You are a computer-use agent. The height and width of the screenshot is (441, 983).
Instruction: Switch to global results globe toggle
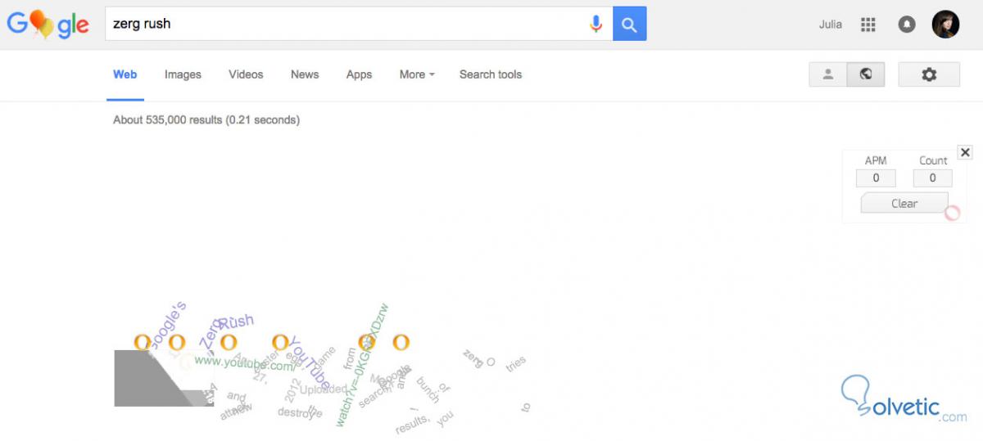pos(866,74)
